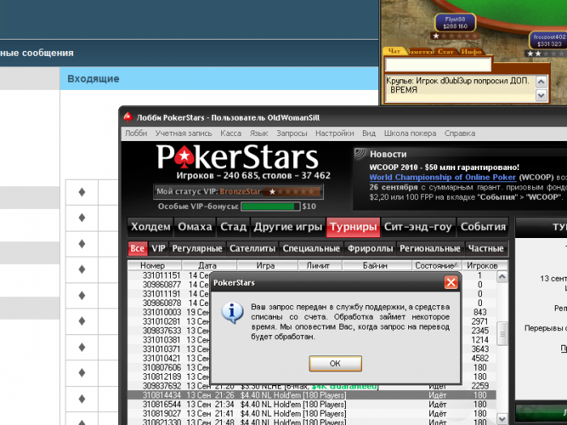Click the Новости feed icon
Image resolution: width=567 pixels, height=425 pixels.
[x=360, y=154]
